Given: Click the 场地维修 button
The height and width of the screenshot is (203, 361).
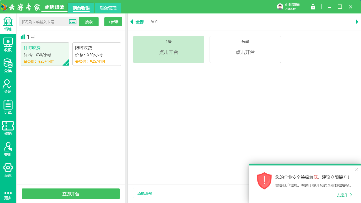Looking at the screenshot, I should tap(144, 193).
